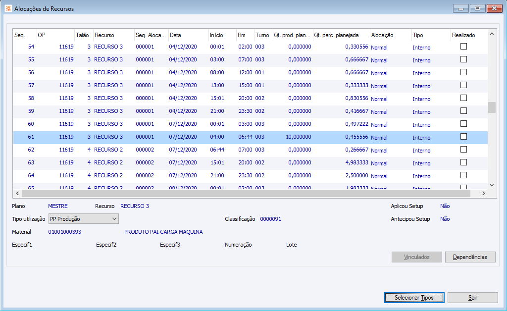Click the grid's scroll up arrow
Viewport: 507px width, 311px height.
[x=492, y=34]
